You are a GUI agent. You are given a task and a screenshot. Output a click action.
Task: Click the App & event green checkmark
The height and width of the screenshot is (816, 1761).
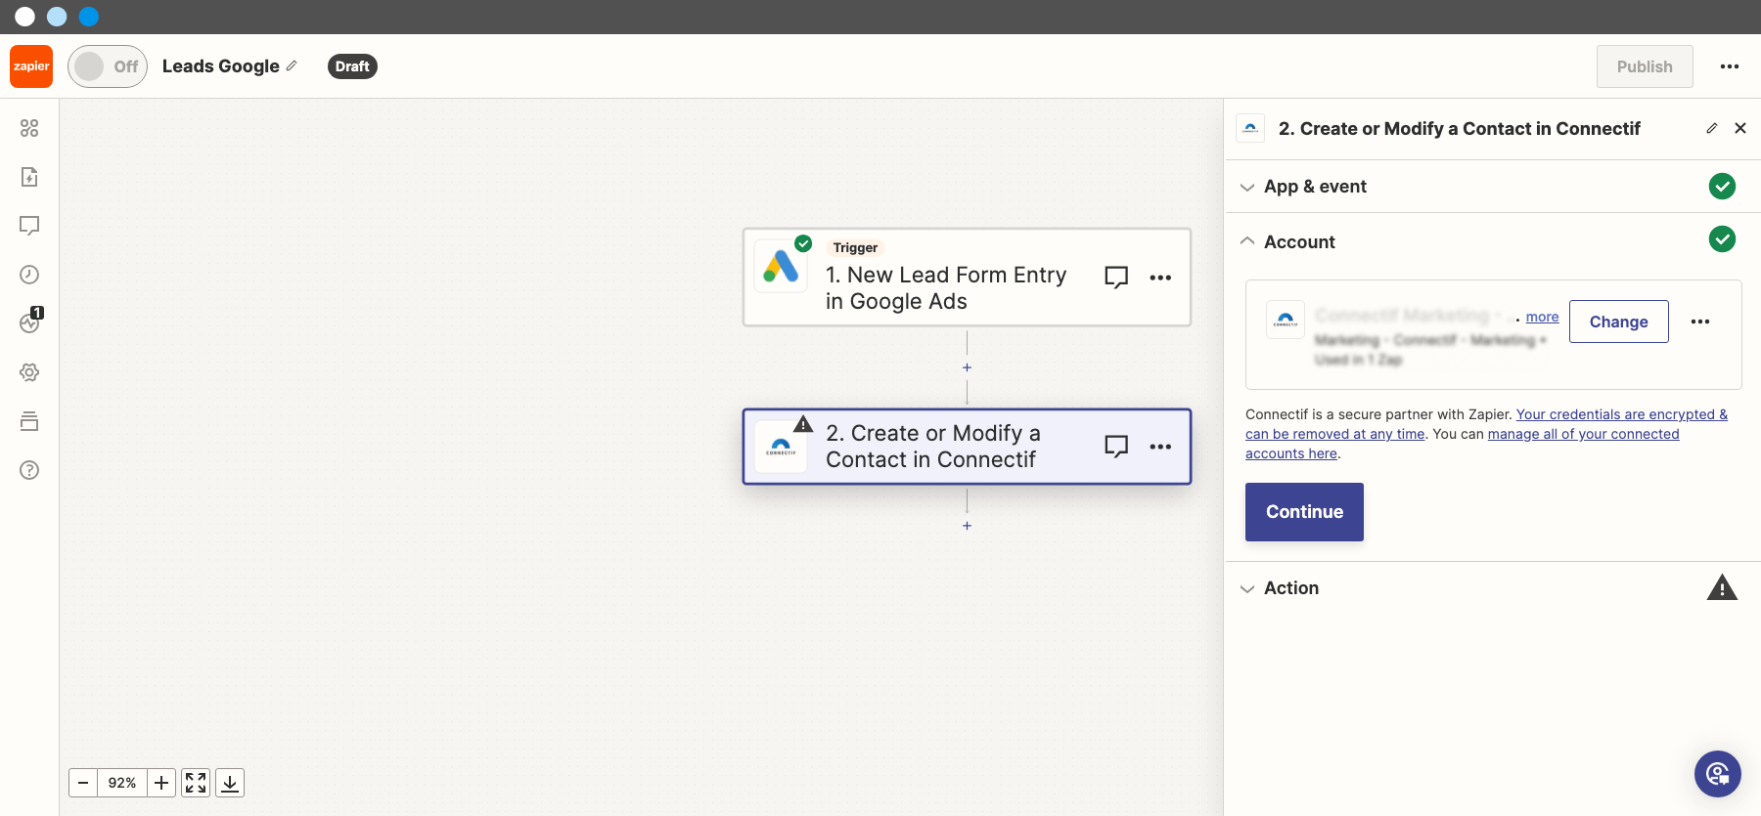point(1722,186)
